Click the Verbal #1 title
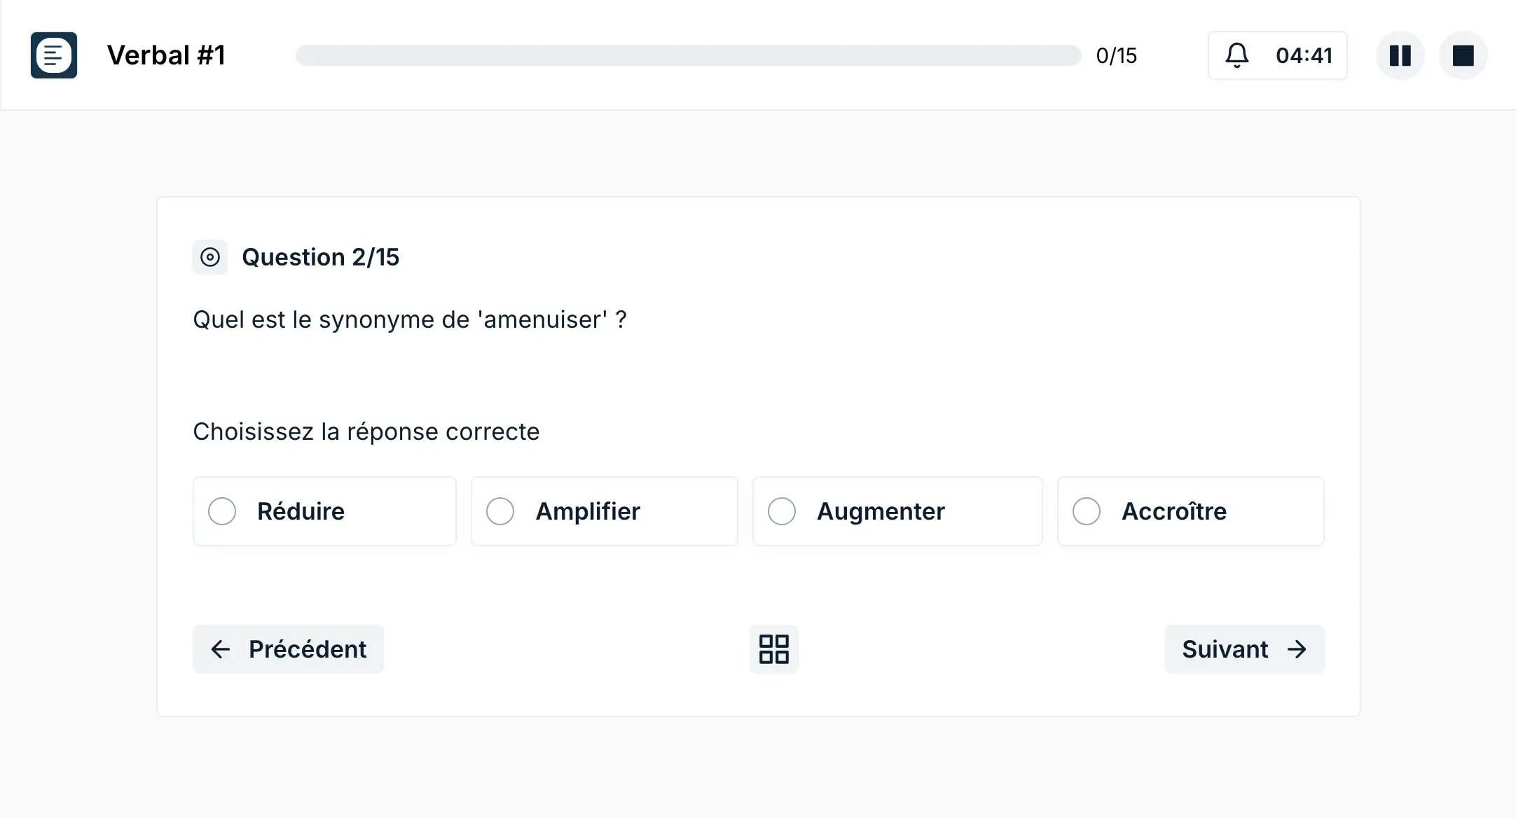This screenshot has height=818, width=1516. [166, 55]
